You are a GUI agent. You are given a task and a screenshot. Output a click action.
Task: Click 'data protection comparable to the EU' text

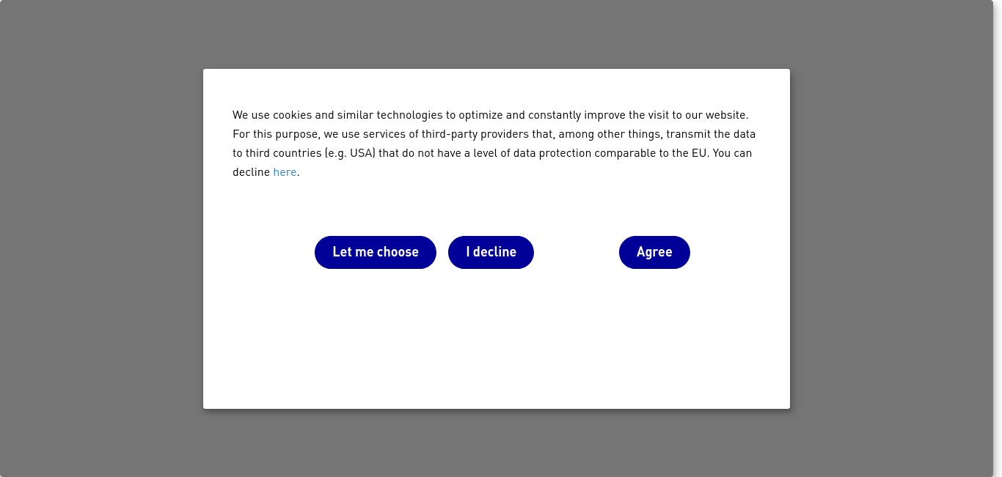(x=610, y=153)
